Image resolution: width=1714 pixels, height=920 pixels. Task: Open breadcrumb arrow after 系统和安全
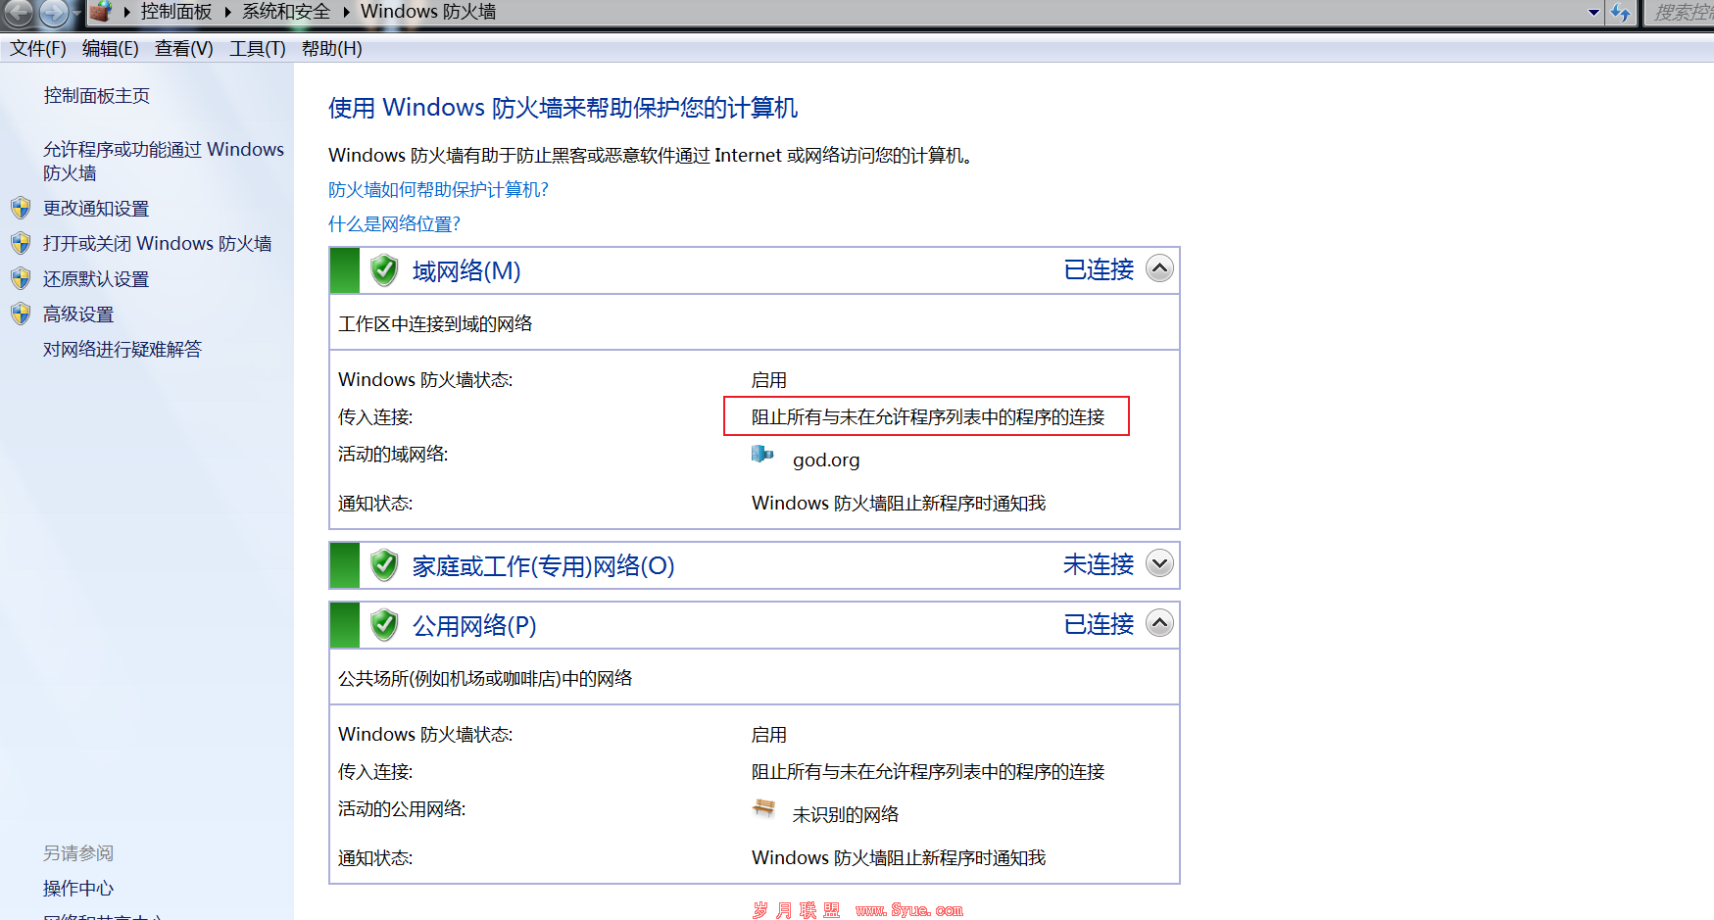[346, 13]
